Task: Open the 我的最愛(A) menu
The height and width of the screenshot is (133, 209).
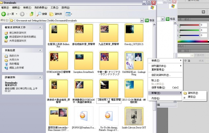Action: click(x=41, y=8)
